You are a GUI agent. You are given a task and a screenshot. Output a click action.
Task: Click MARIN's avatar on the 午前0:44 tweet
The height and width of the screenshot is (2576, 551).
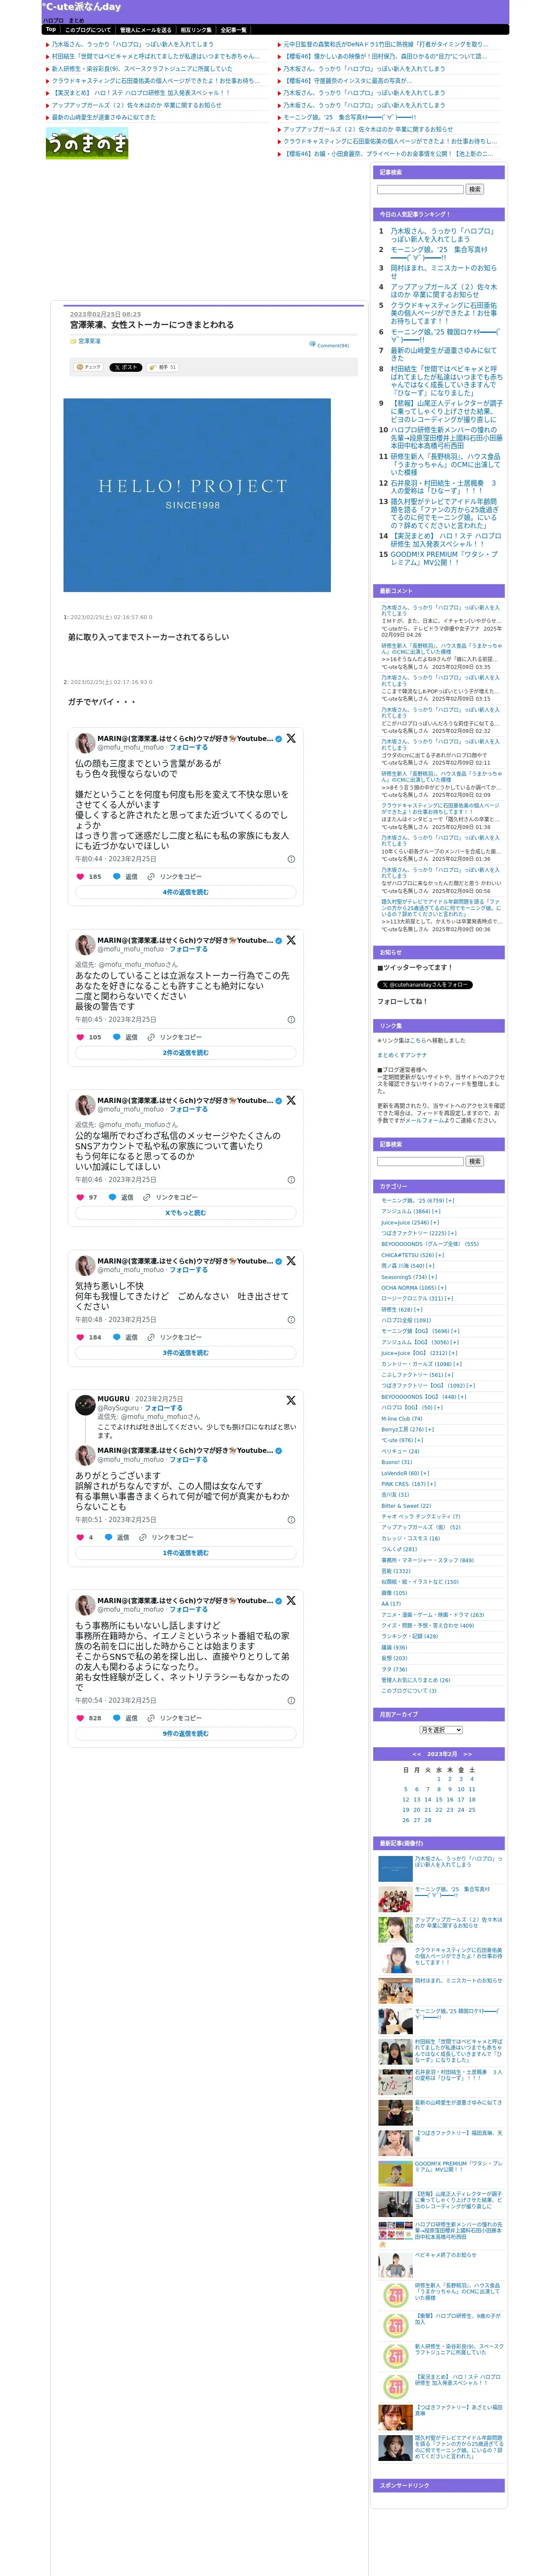pos(85,743)
